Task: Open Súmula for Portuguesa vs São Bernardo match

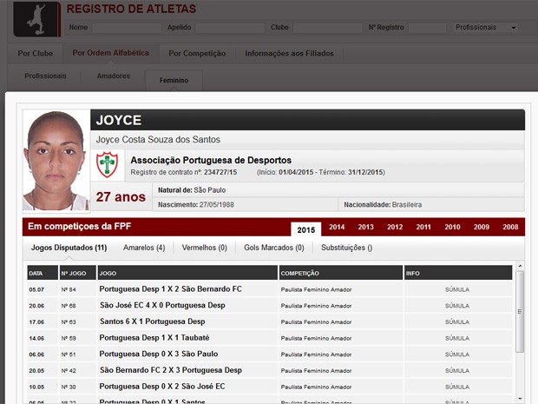Action: pyautogui.click(x=458, y=288)
